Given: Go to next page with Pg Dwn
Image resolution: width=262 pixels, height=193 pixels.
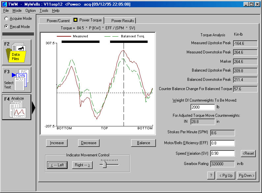Looking at the screenshot, I should click(x=247, y=176).
